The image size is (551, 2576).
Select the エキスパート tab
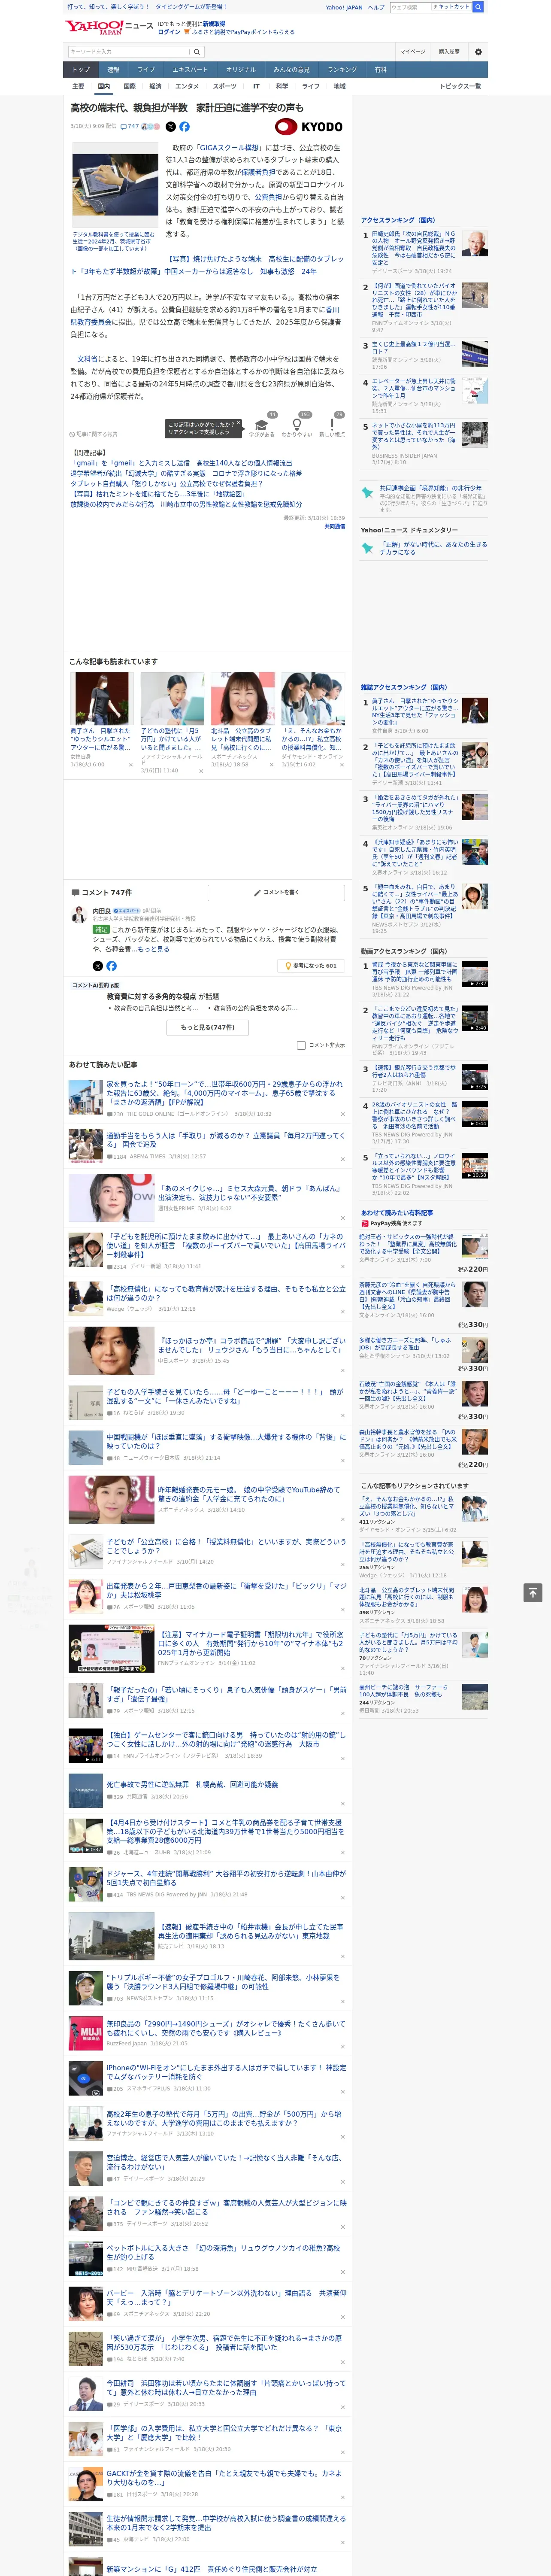190,69
